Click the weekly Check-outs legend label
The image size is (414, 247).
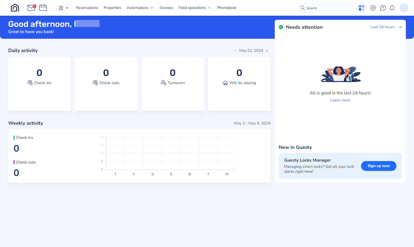click(26, 162)
